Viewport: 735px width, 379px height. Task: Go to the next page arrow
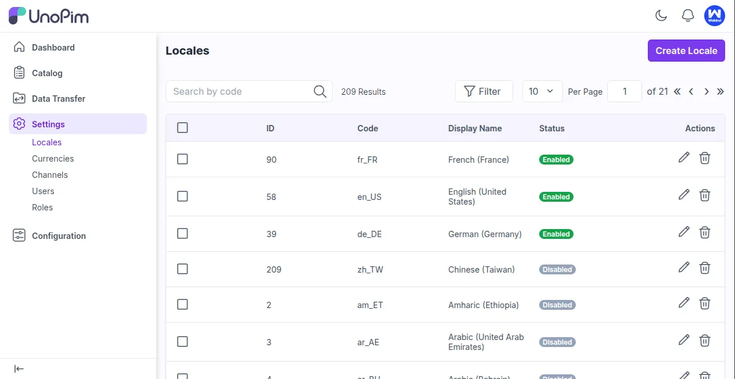707,91
